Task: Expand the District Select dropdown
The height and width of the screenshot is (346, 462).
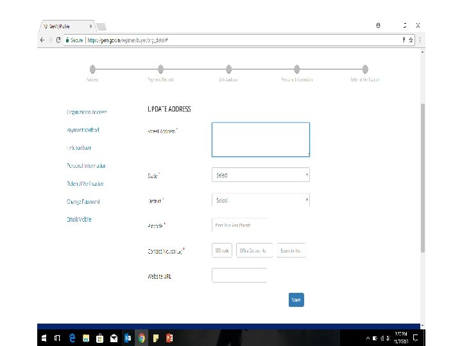Action: [261, 200]
